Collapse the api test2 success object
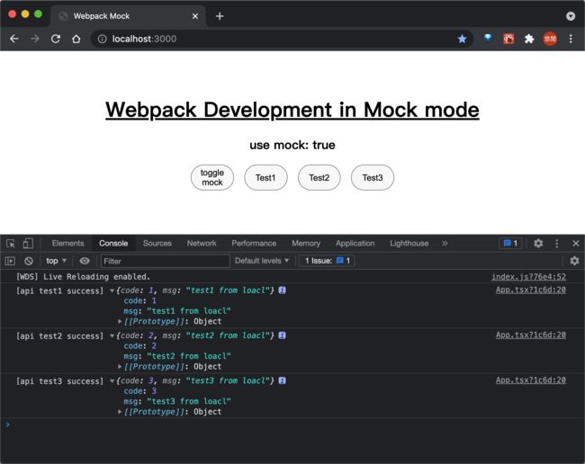This screenshot has width=585, height=464. 112,335
